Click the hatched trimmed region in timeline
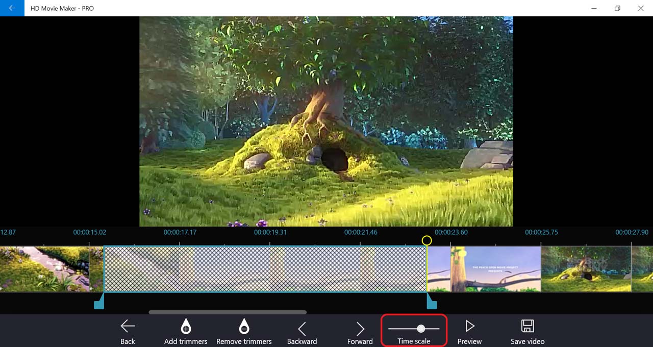The height and width of the screenshot is (347, 653). (265, 269)
